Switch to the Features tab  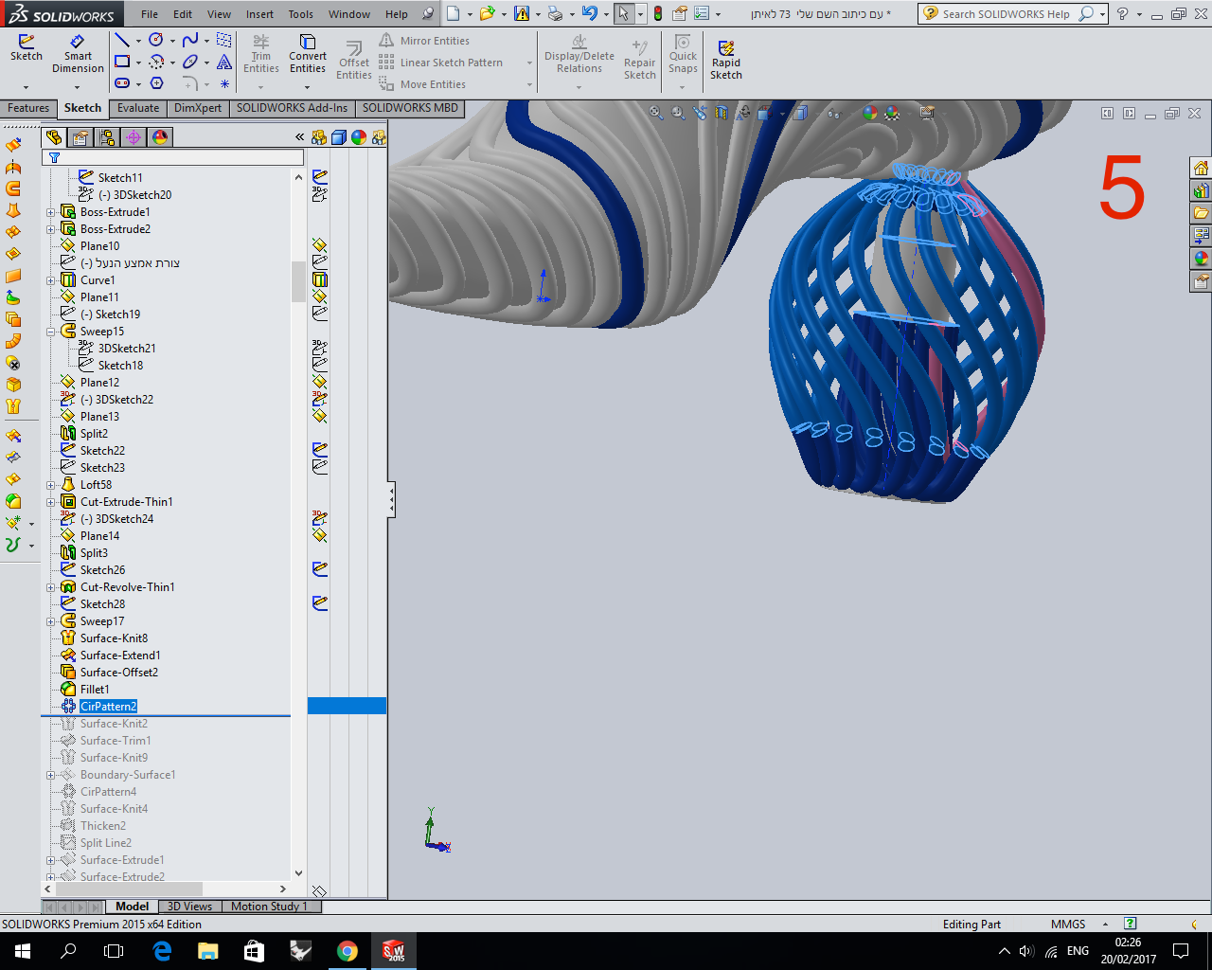point(28,108)
